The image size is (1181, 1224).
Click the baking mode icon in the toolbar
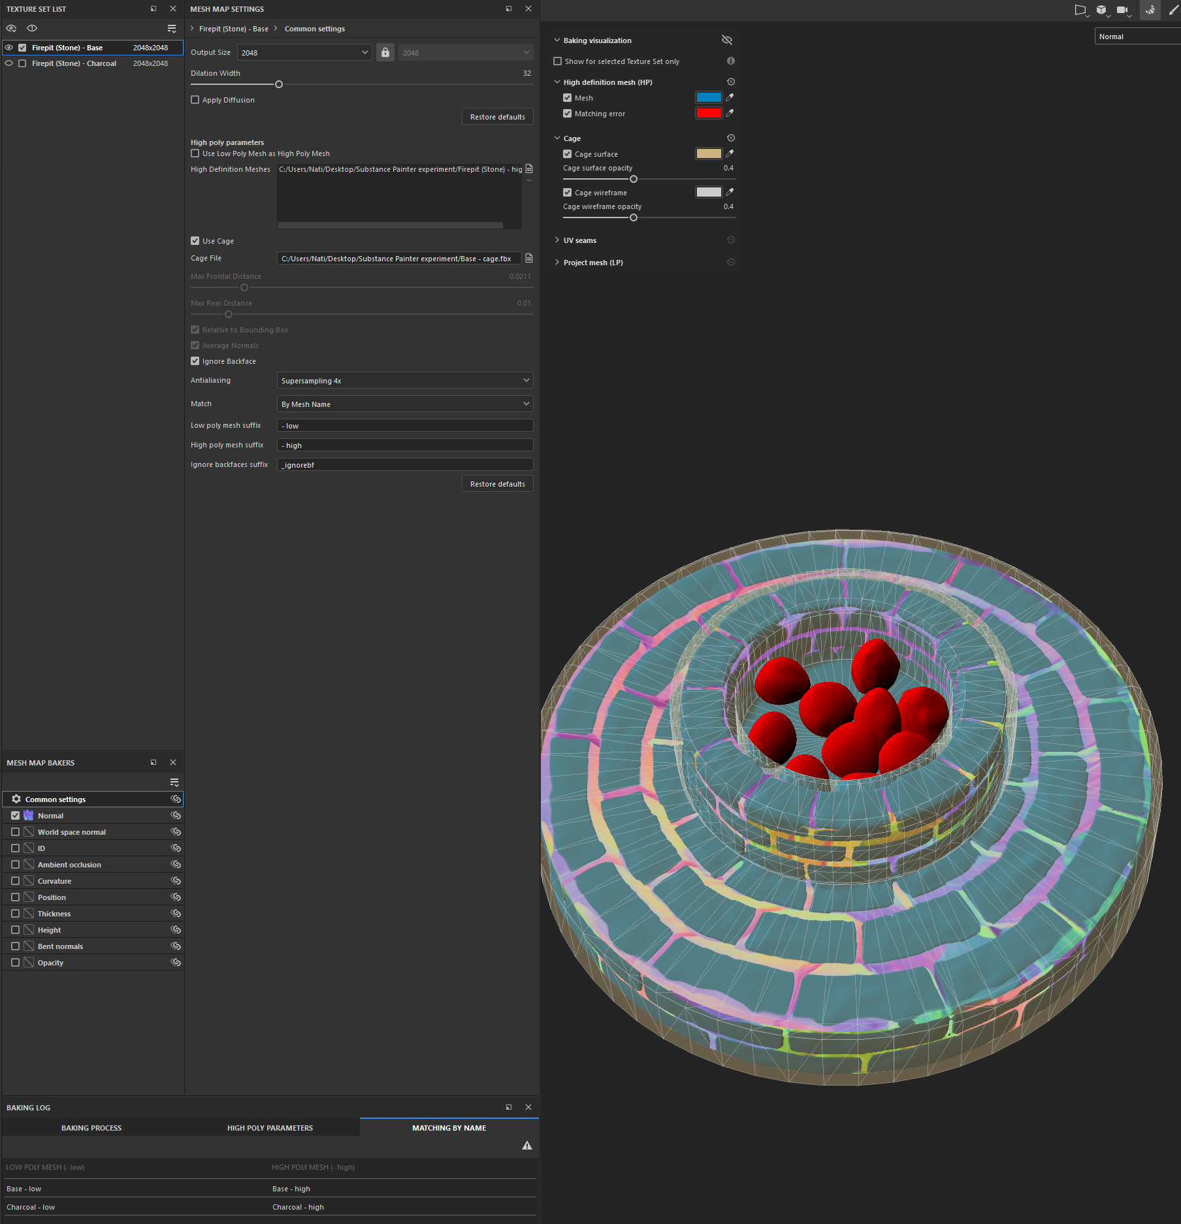tap(1150, 10)
